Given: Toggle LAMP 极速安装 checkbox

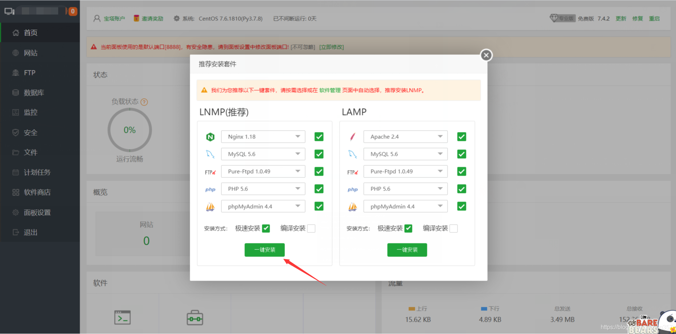Looking at the screenshot, I should [408, 228].
